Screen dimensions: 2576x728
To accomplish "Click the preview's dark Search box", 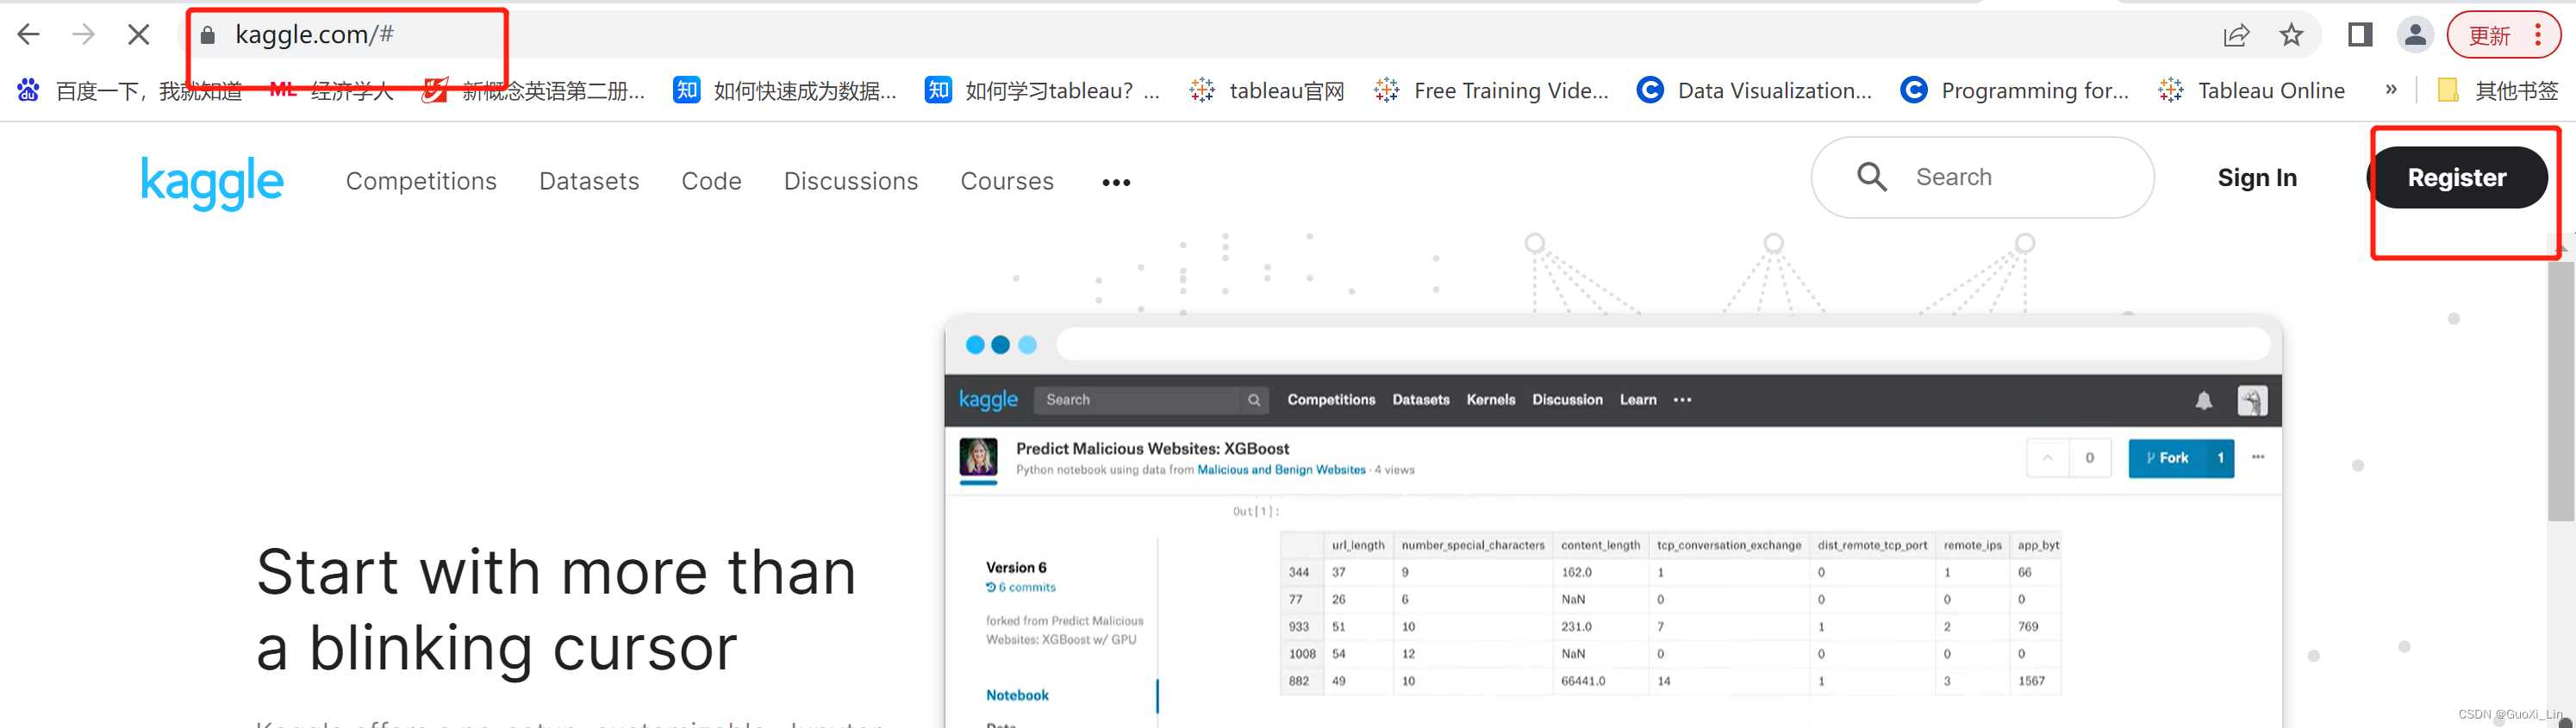I will pyautogui.click(x=1151, y=400).
